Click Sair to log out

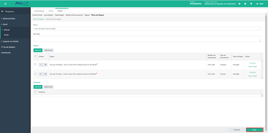click(x=260, y=4)
